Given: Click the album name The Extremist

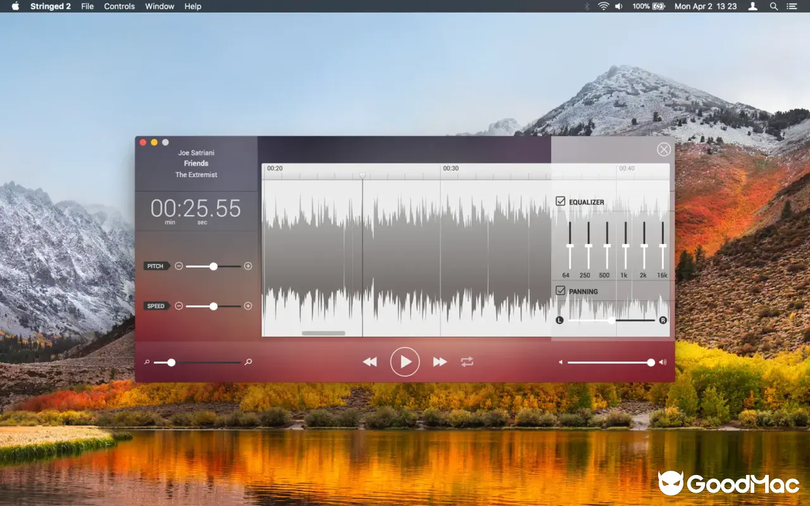Looking at the screenshot, I should click(196, 175).
